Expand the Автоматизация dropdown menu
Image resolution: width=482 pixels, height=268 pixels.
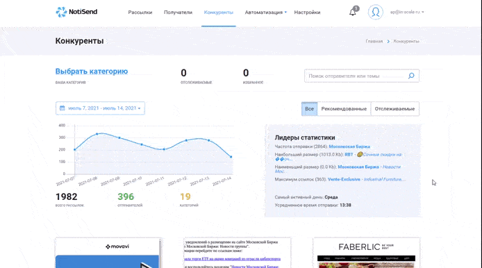click(265, 12)
